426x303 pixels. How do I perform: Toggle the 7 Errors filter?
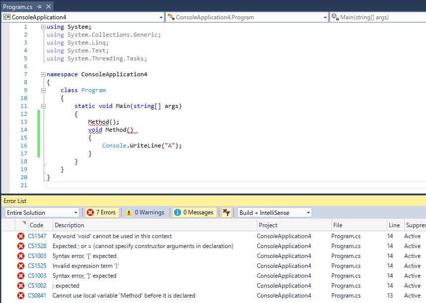(101, 212)
